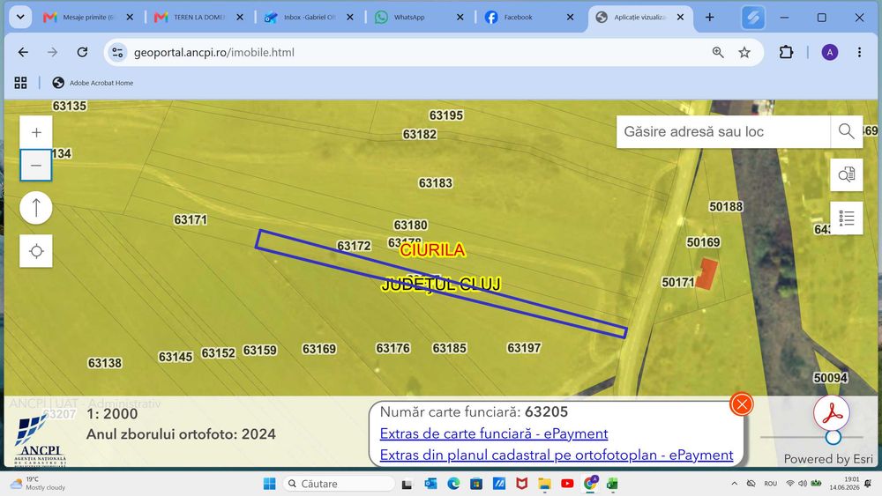
Task: Open browser extensions menu
Action: click(x=786, y=52)
